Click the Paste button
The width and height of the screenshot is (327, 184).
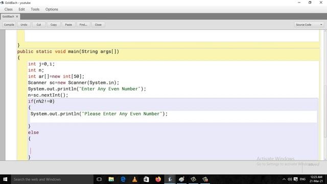68,25
